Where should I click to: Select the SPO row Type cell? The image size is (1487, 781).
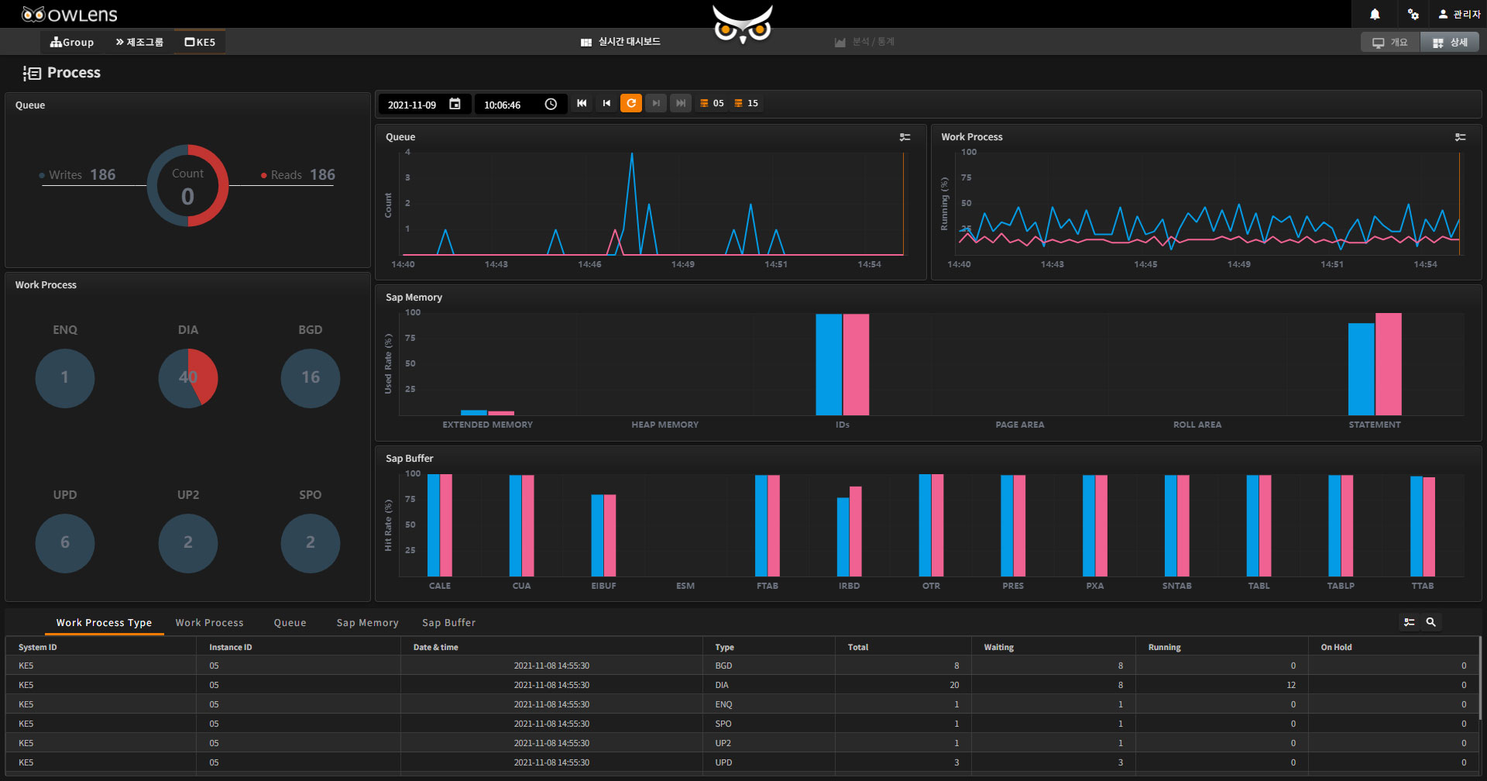(x=769, y=724)
